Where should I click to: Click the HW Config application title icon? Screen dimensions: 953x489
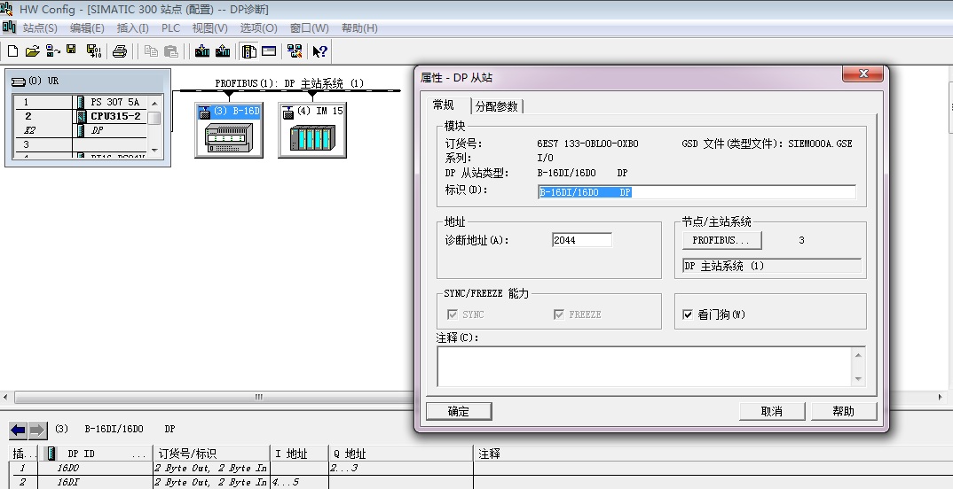[x=7, y=9]
